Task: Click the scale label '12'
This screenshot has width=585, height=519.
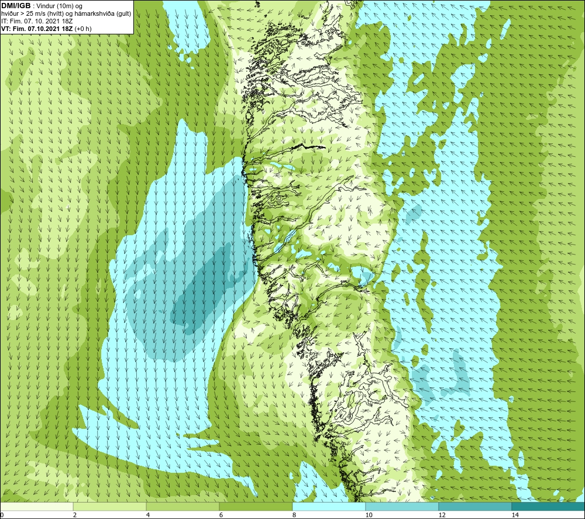Action: pyautogui.click(x=442, y=515)
